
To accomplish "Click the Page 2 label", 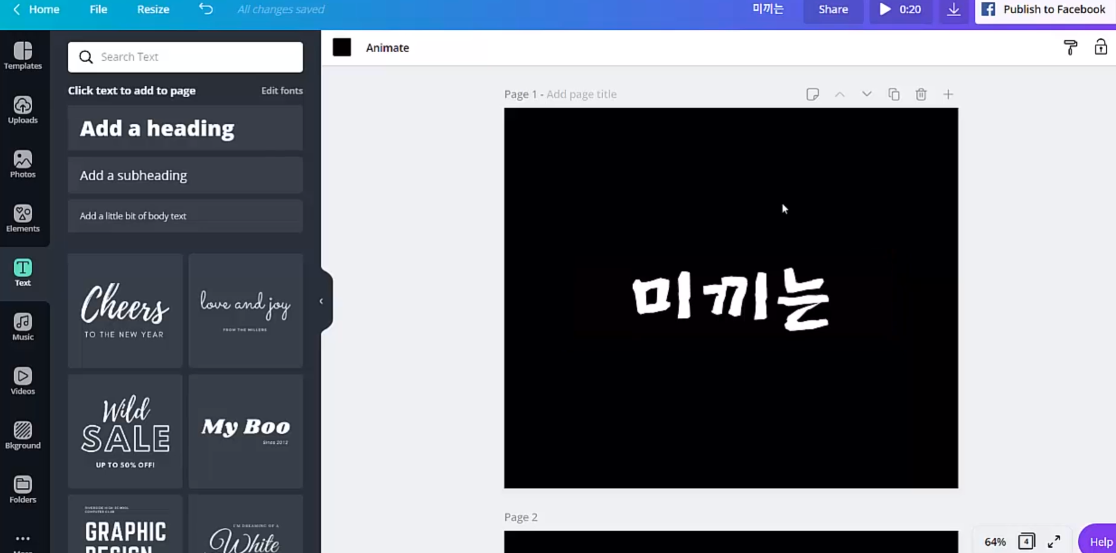I will pos(521,517).
